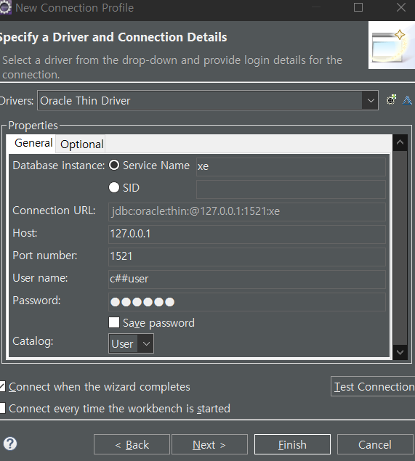This screenshot has height=461, width=415.
Task: Click the Next button
Action: pyautogui.click(x=209, y=444)
